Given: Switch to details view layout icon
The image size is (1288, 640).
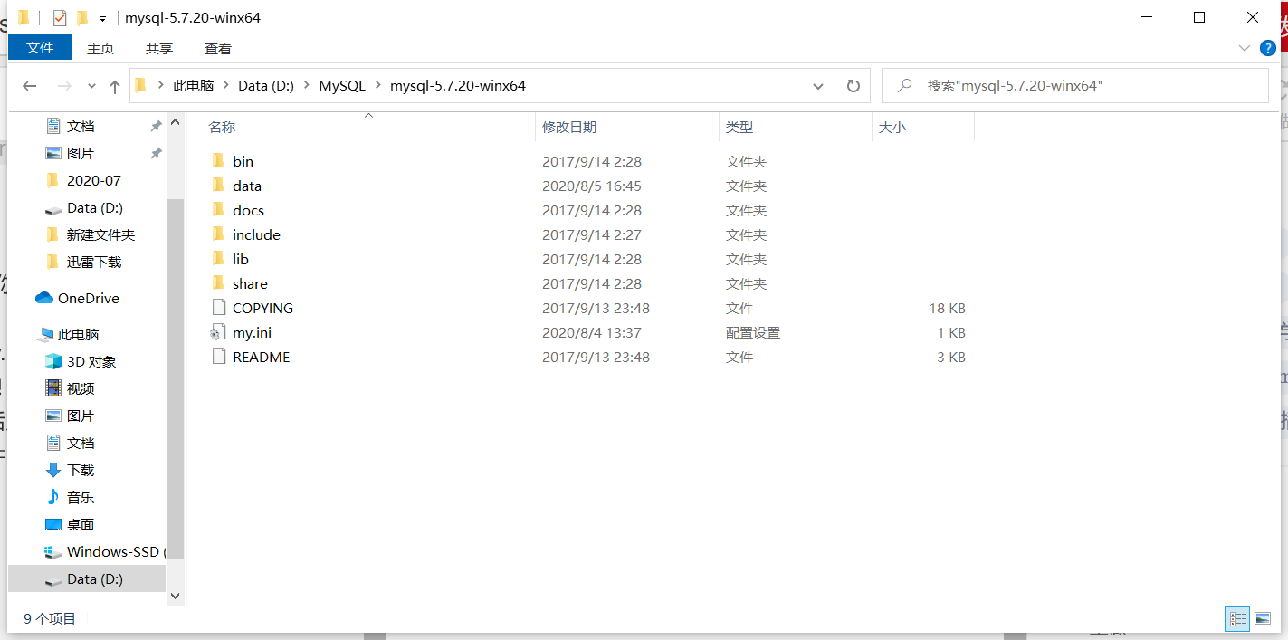Looking at the screenshot, I should click(1237, 619).
